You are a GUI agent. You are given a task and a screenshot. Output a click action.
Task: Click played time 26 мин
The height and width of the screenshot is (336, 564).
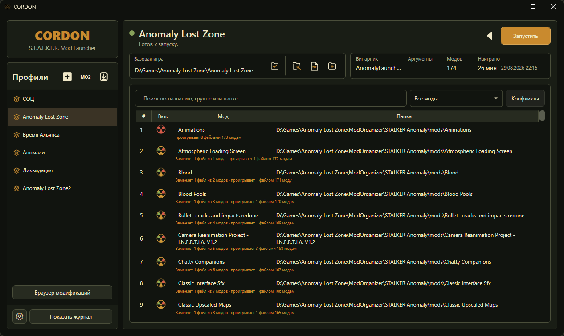click(487, 68)
